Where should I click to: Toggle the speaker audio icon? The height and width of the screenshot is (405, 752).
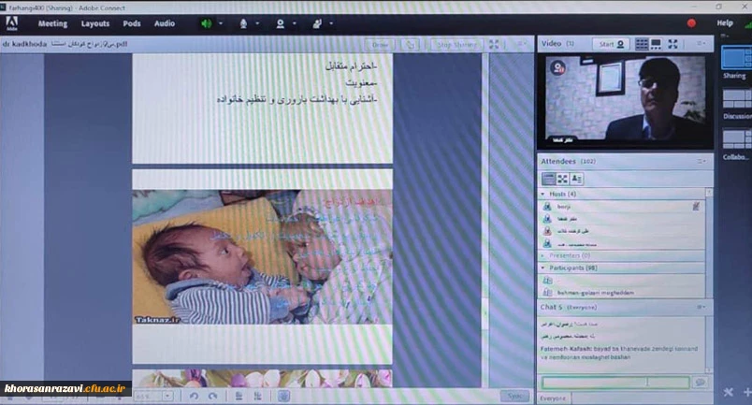pos(207,23)
